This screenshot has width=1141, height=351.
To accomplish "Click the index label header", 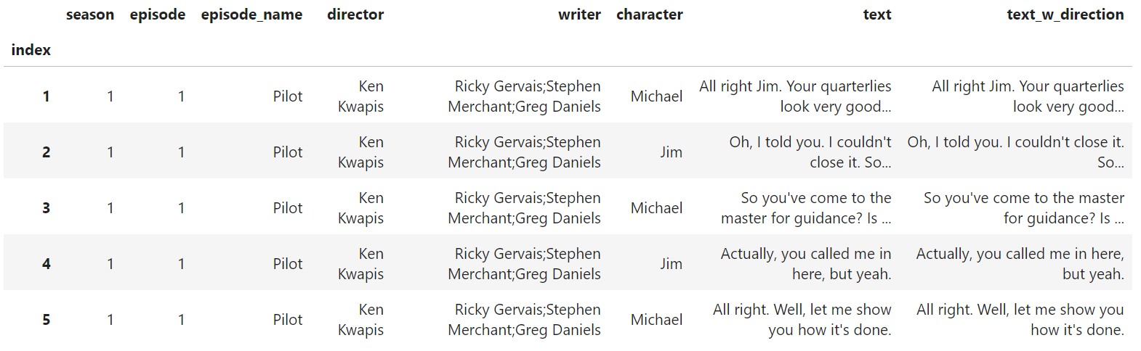I will [x=31, y=50].
